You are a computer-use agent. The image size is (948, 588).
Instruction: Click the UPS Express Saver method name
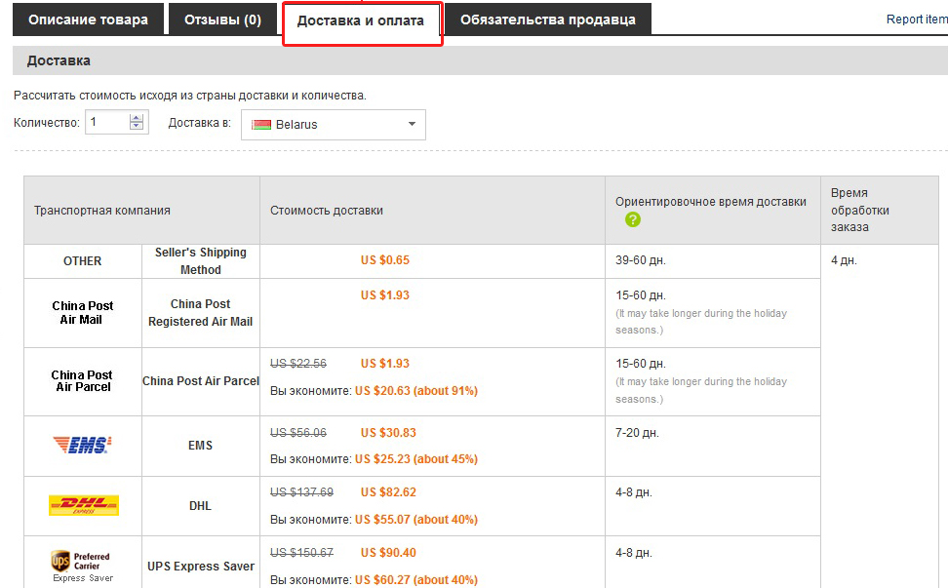[200, 567]
